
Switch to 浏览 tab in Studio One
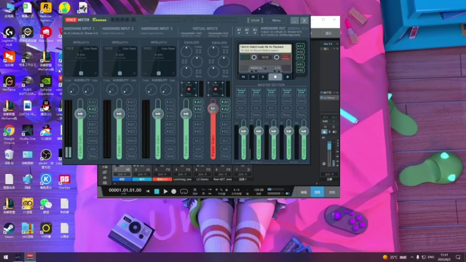point(331,192)
